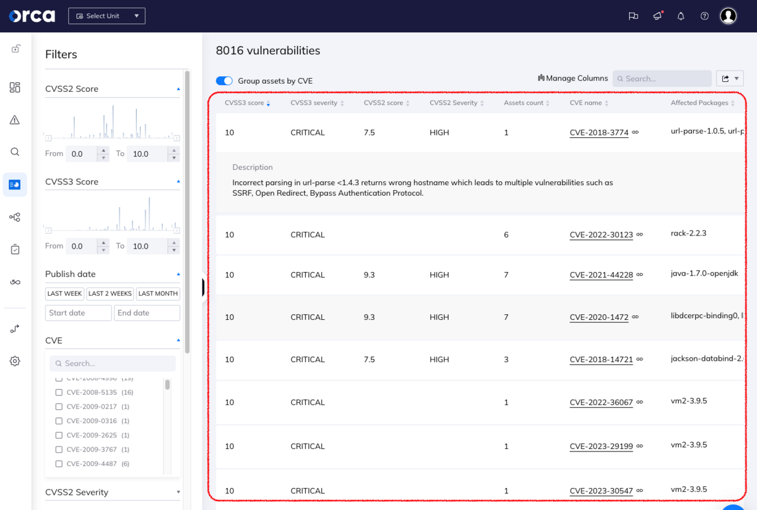757x510 pixels.
Task: Open the help question mark icon
Action: tap(705, 16)
